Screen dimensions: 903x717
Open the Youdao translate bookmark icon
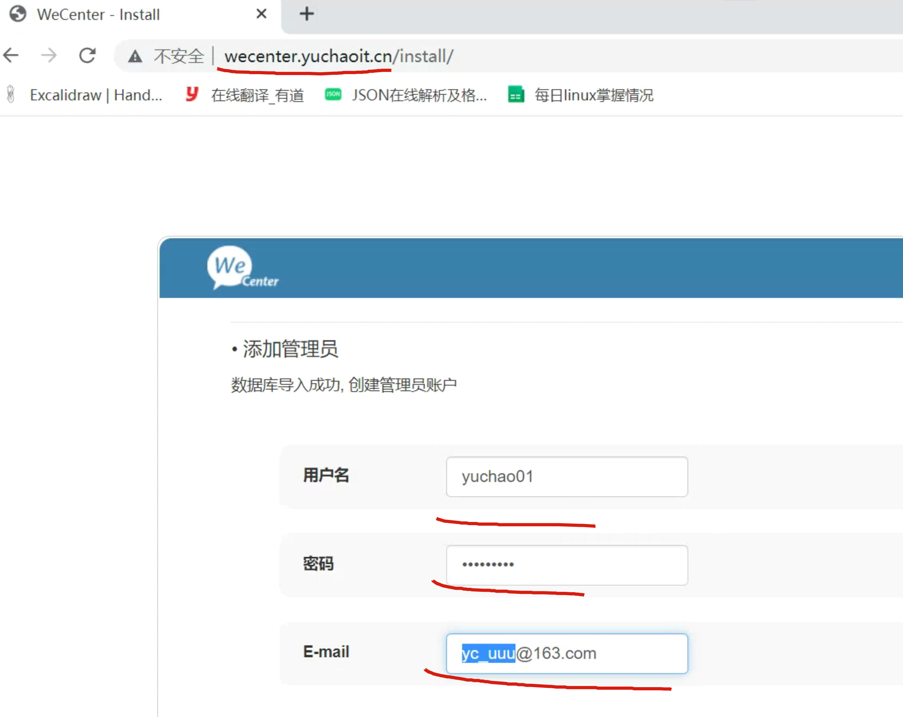[x=192, y=95]
